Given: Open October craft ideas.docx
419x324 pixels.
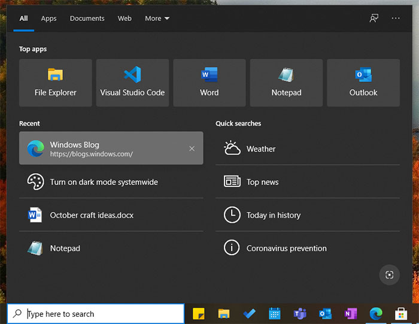Looking at the screenshot, I should pyautogui.click(x=111, y=215).
